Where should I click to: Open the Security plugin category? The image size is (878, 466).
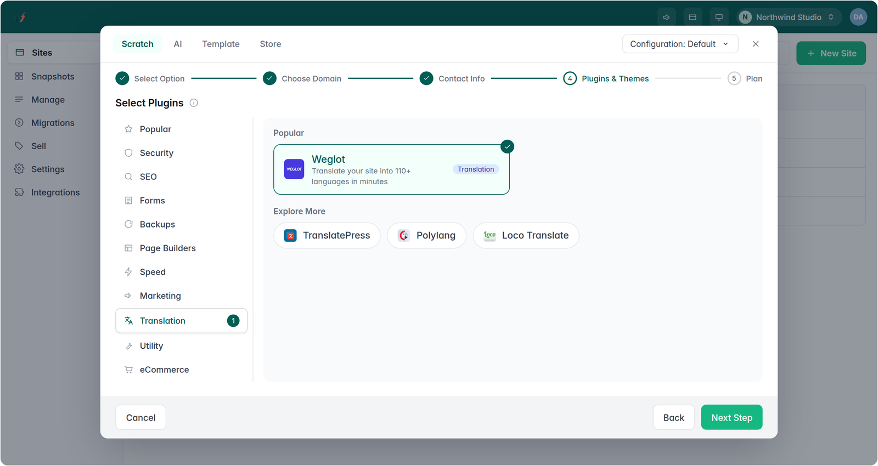(181, 153)
